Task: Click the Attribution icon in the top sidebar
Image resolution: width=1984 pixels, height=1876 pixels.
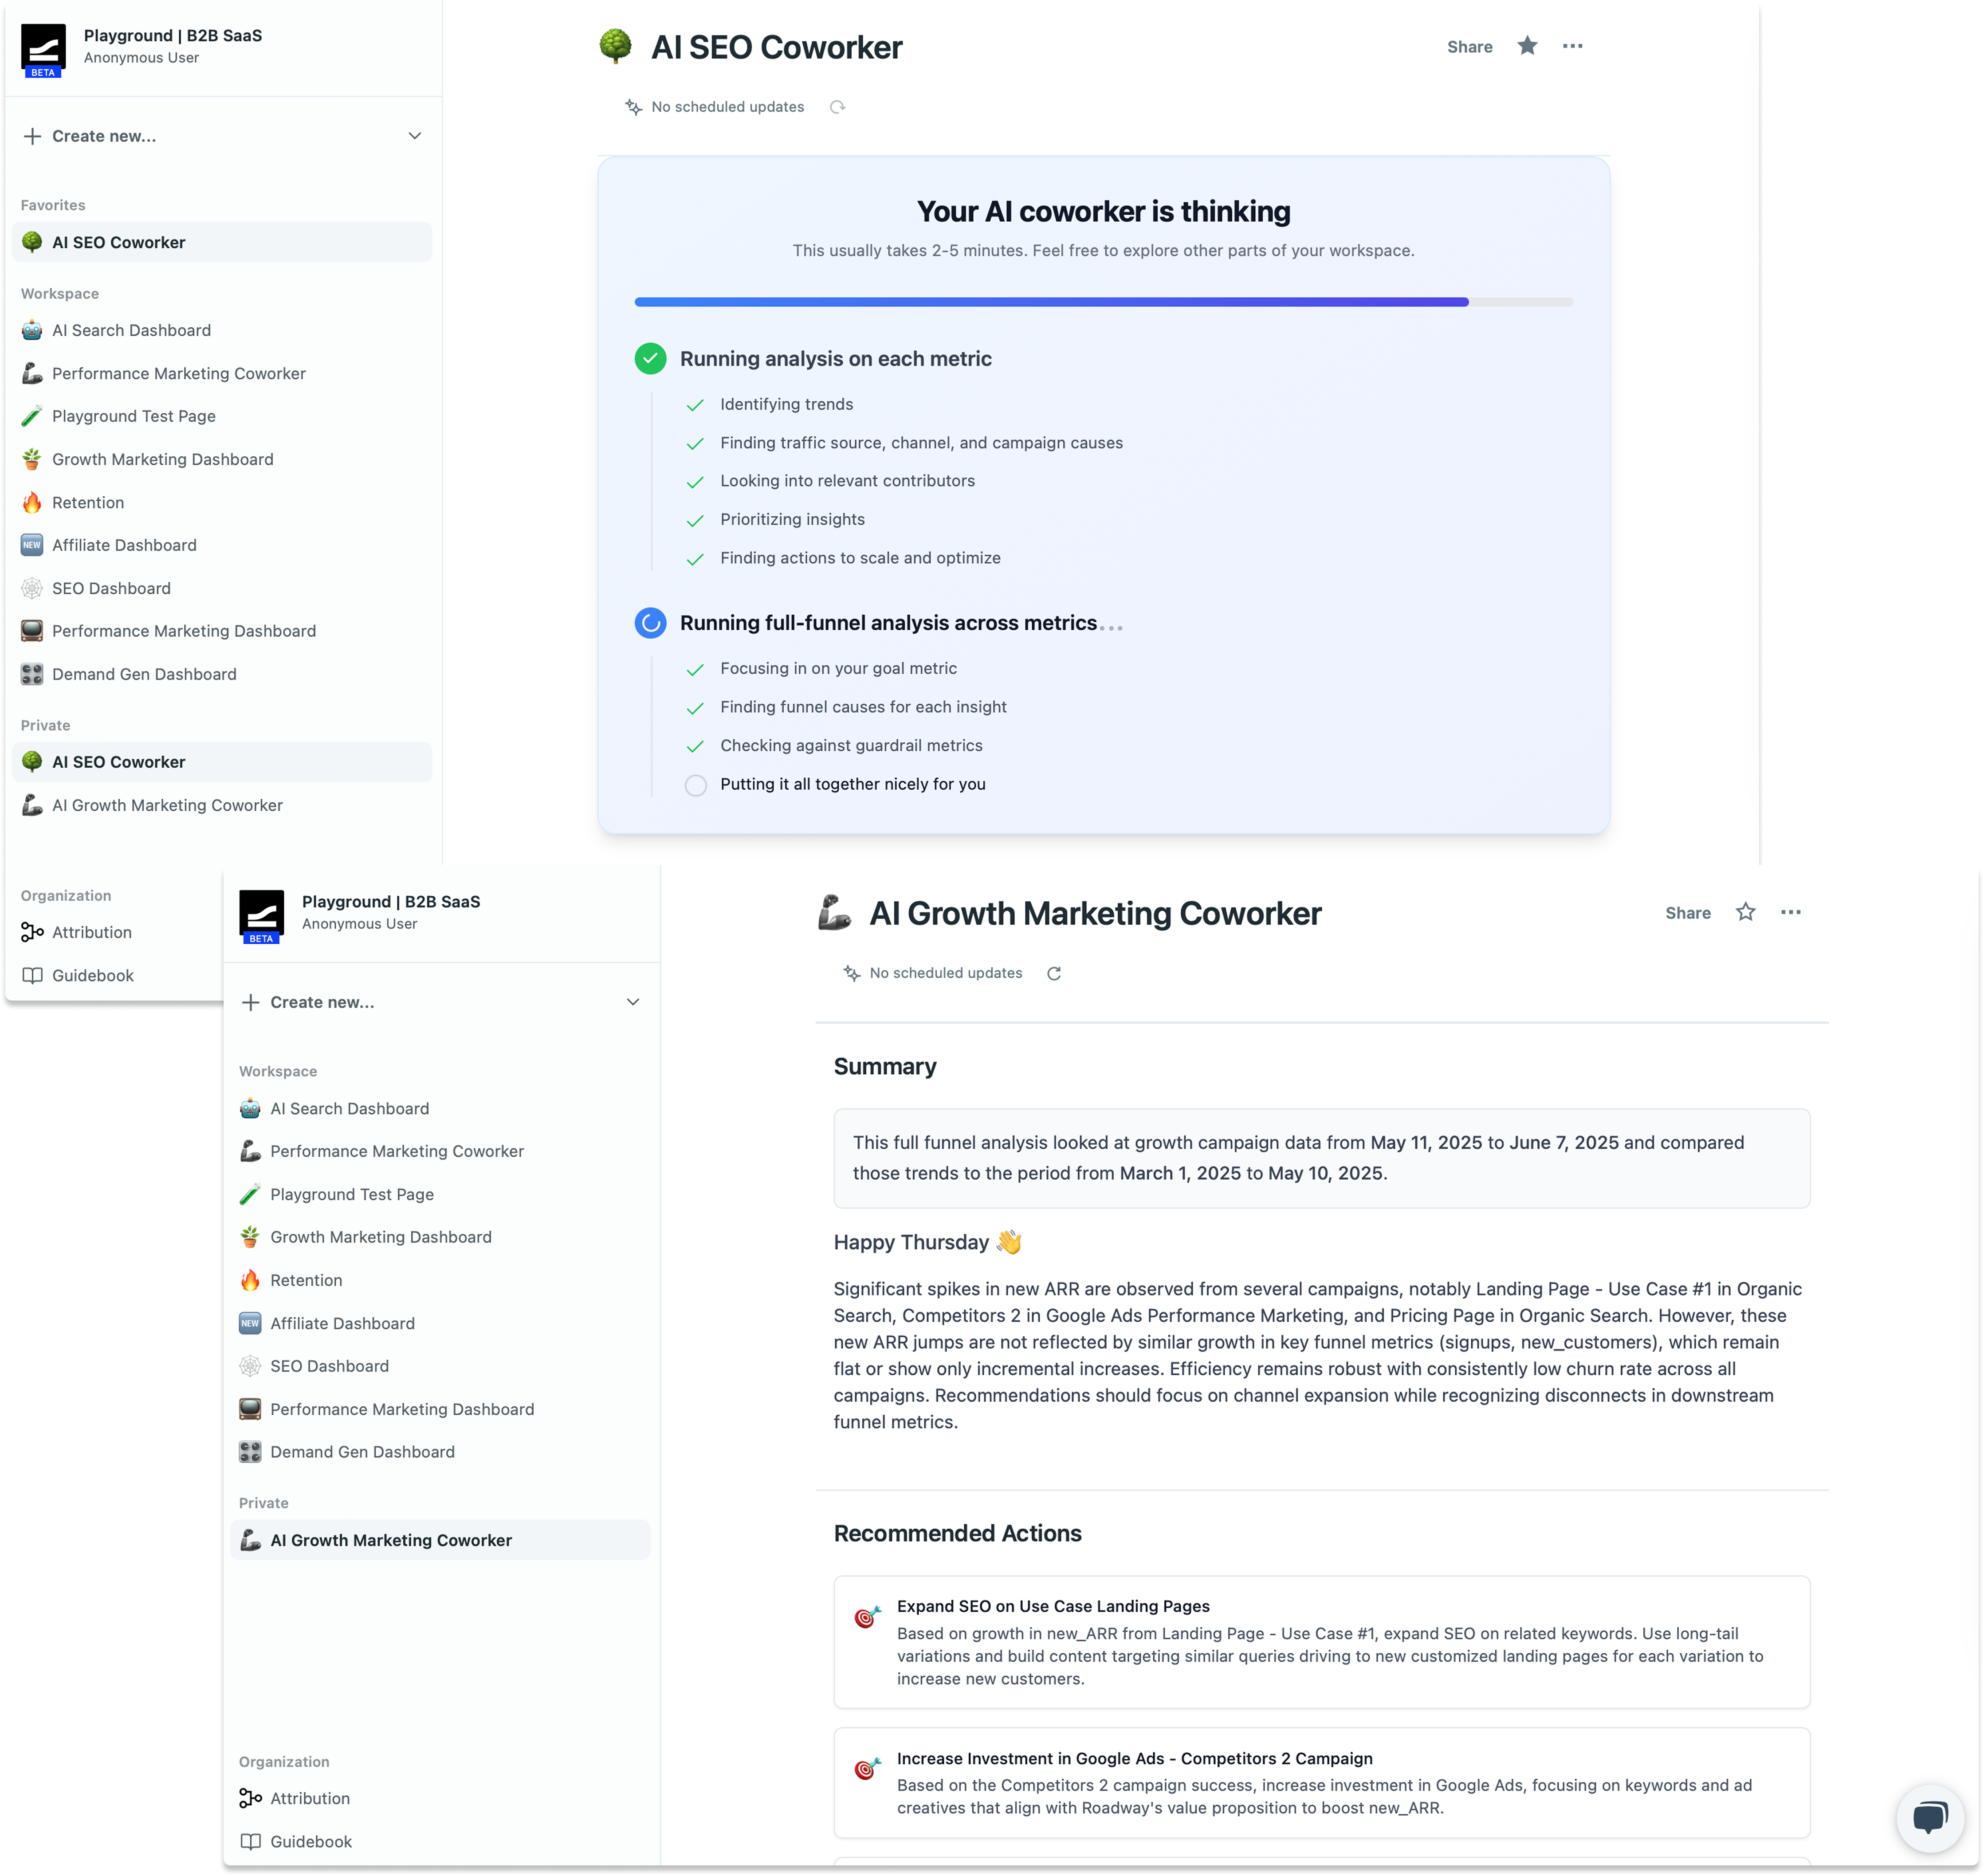Action: [x=32, y=932]
